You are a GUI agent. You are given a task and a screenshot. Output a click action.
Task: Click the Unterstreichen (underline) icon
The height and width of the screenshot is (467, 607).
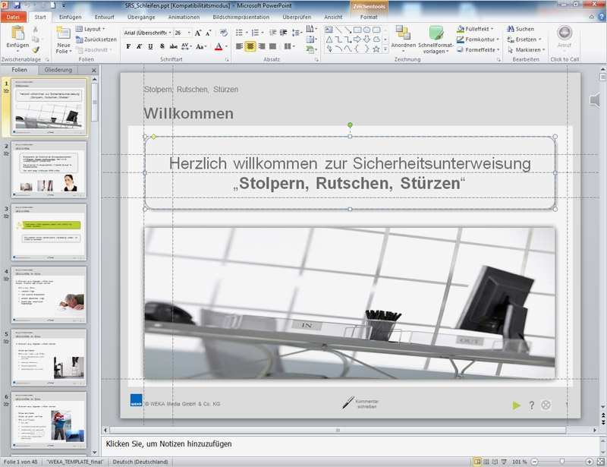tap(149, 46)
